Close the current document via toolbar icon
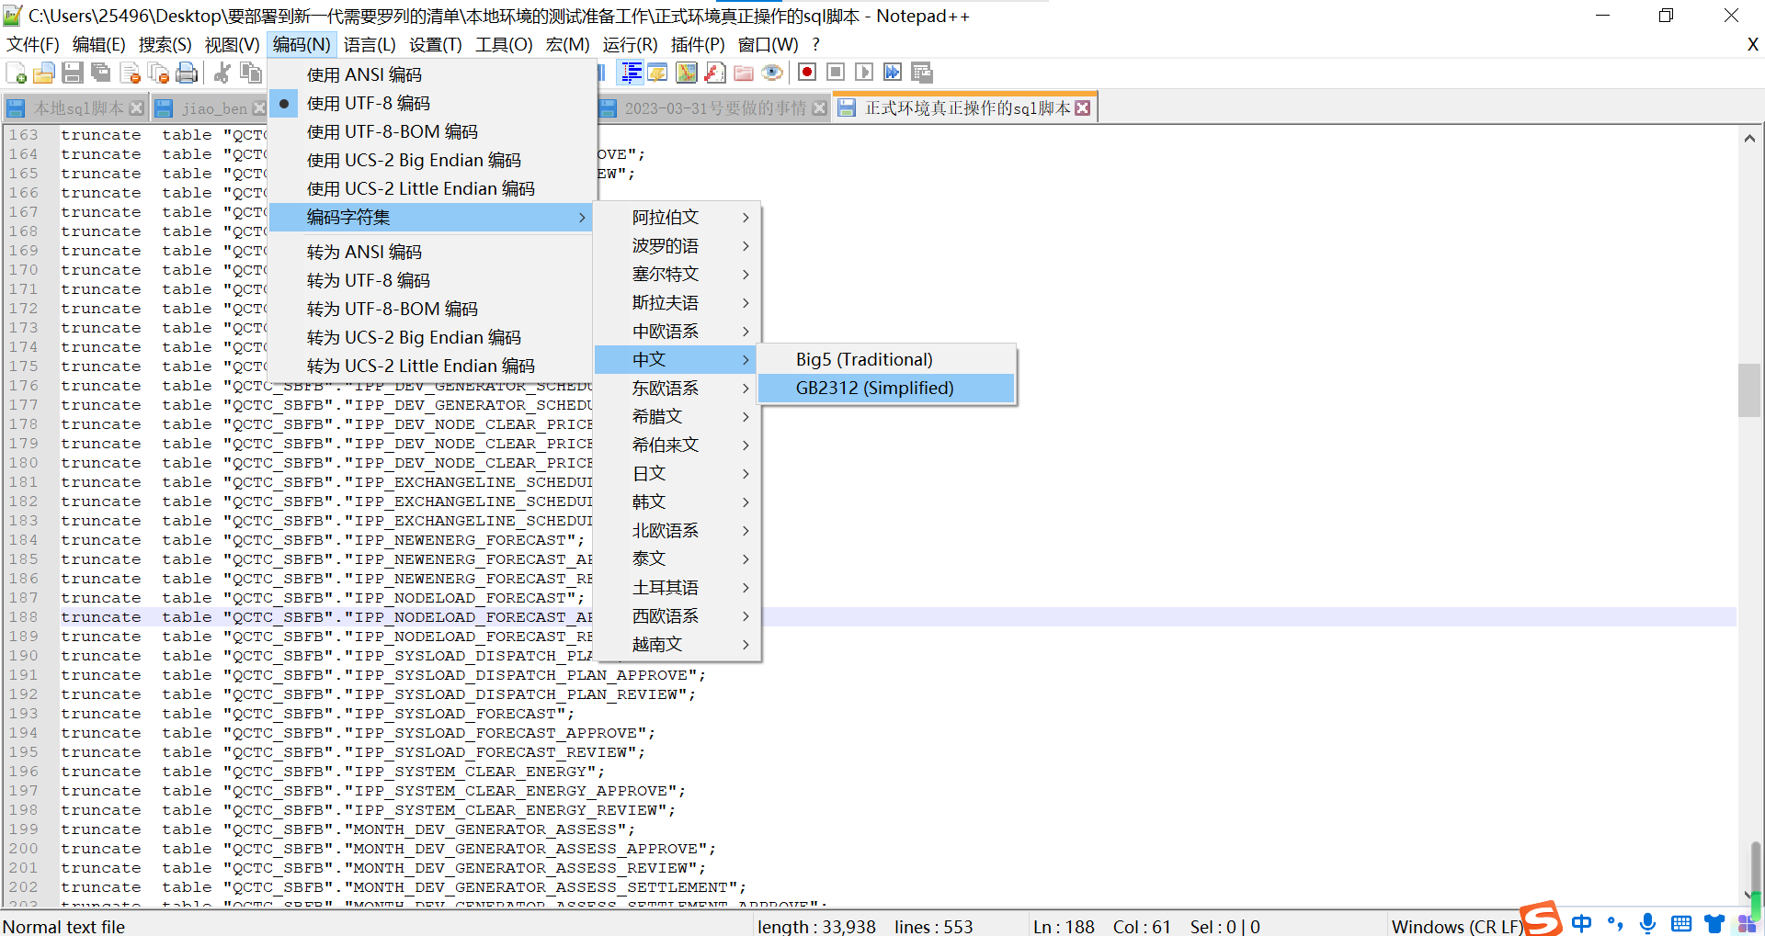The height and width of the screenshot is (936, 1765). tap(130, 73)
